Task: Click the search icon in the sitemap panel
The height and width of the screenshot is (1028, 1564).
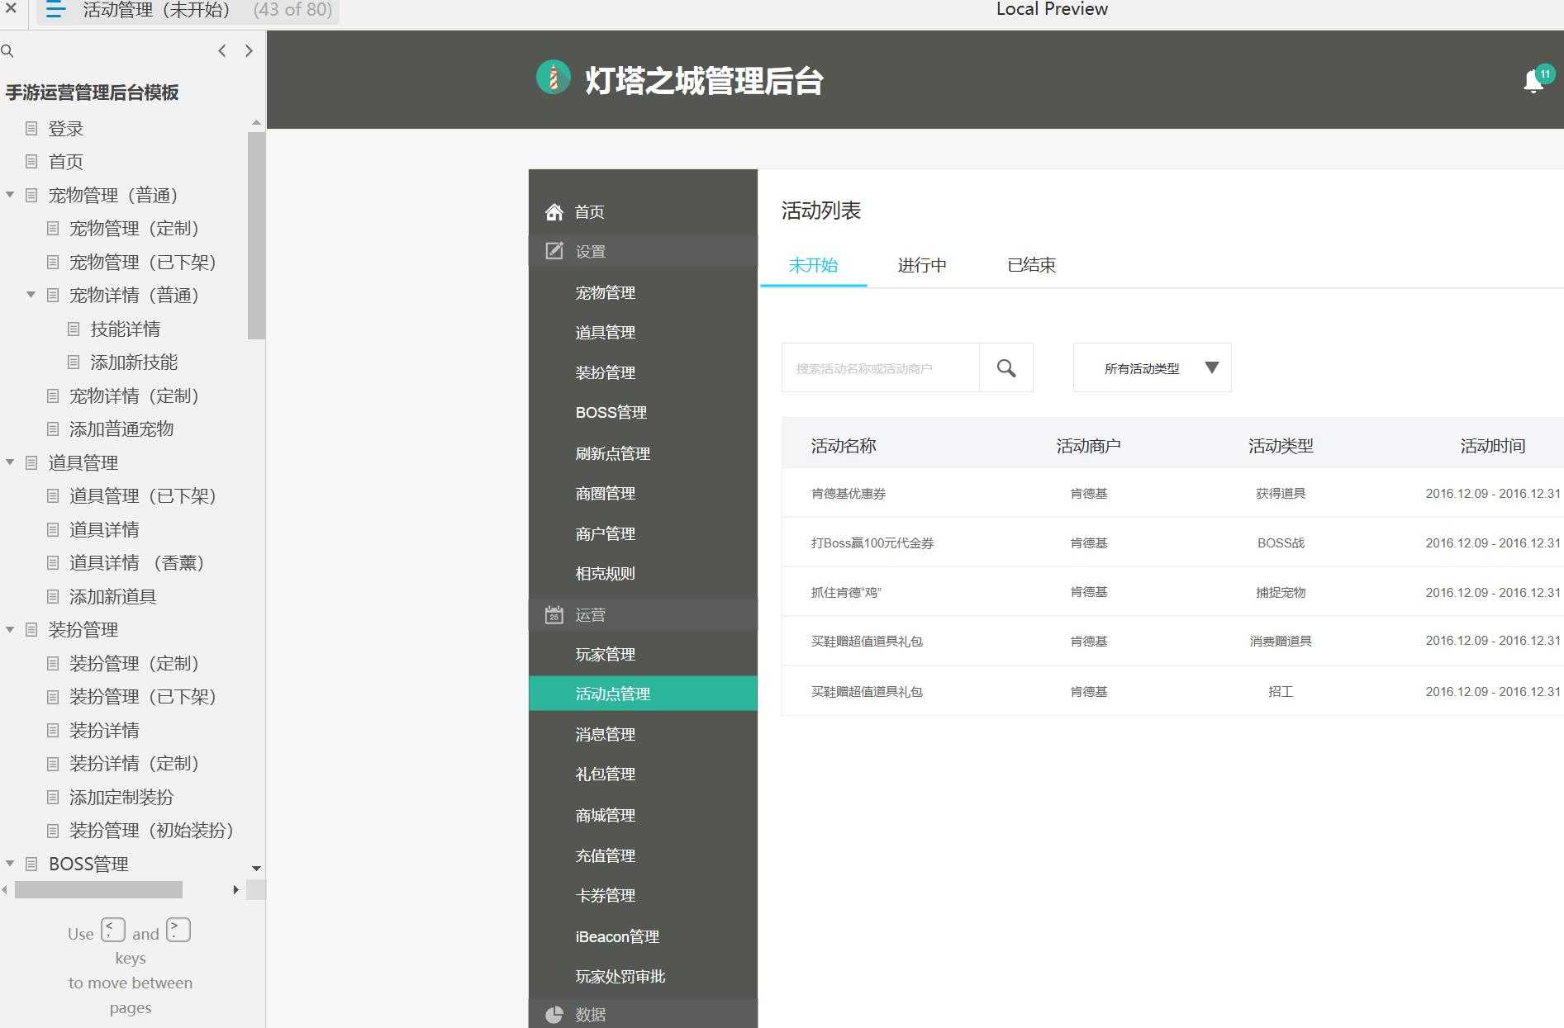Action: (8, 50)
